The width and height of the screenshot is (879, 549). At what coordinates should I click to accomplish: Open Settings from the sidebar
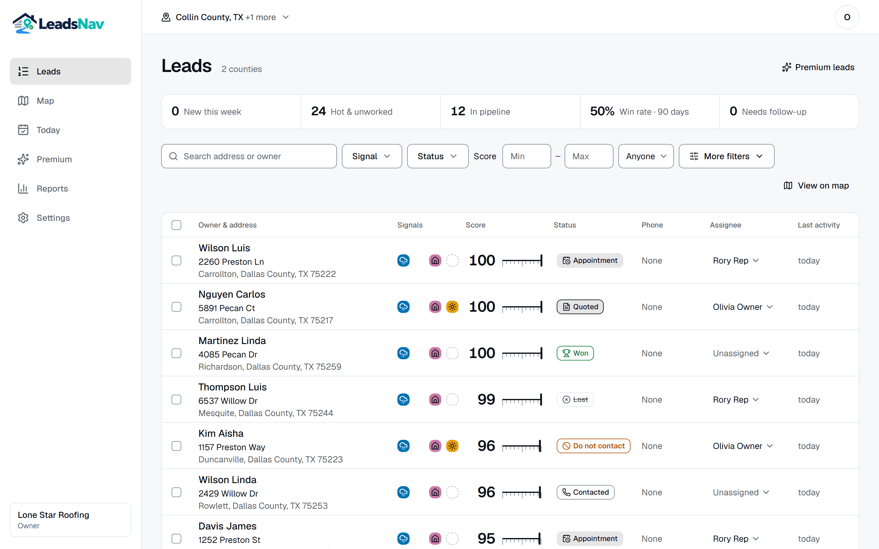click(71, 218)
